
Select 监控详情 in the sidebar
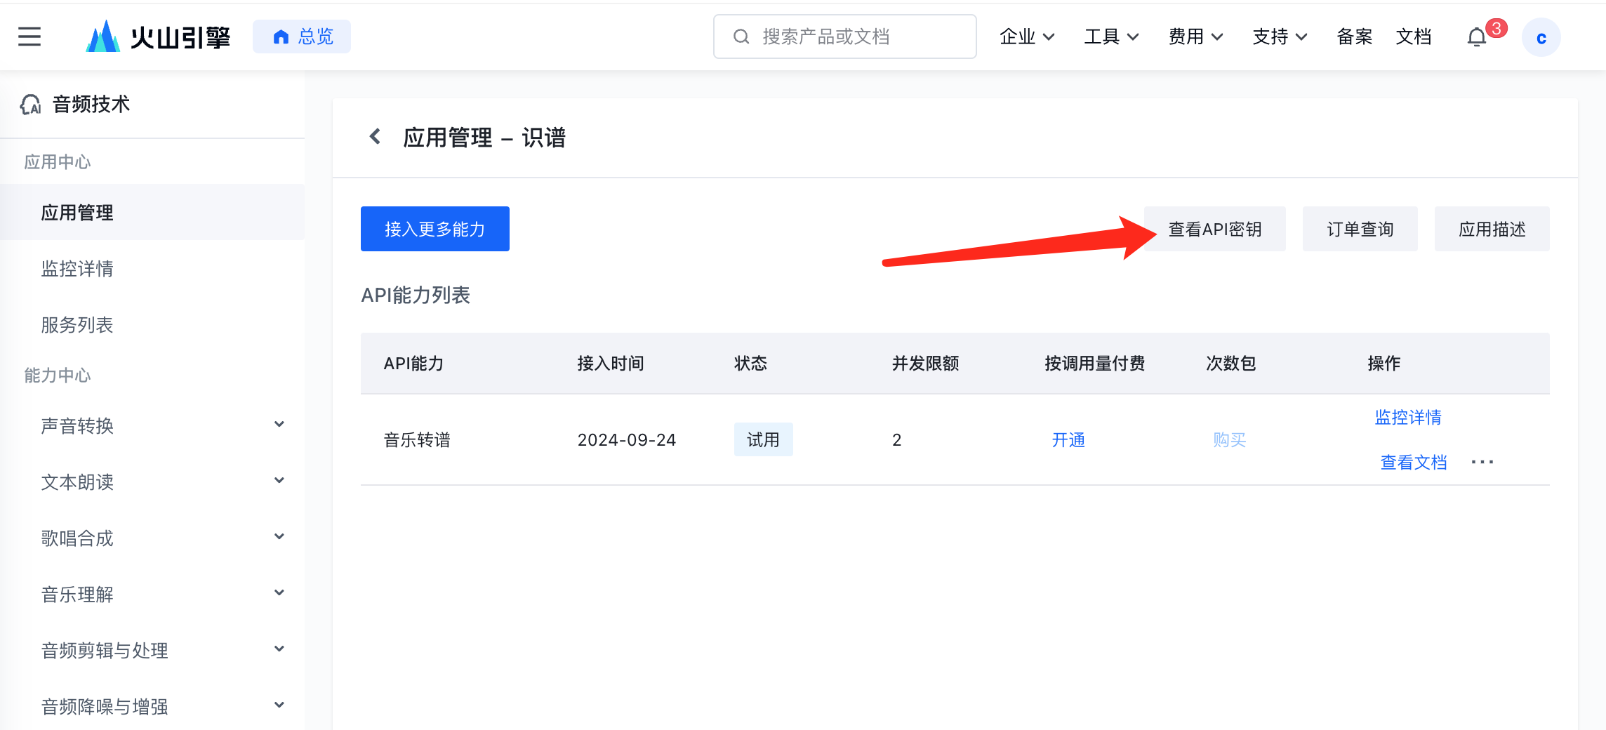[77, 269]
